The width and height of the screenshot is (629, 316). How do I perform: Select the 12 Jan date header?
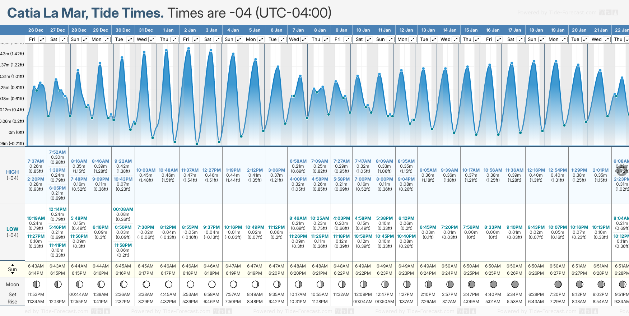(x=406, y=30)
